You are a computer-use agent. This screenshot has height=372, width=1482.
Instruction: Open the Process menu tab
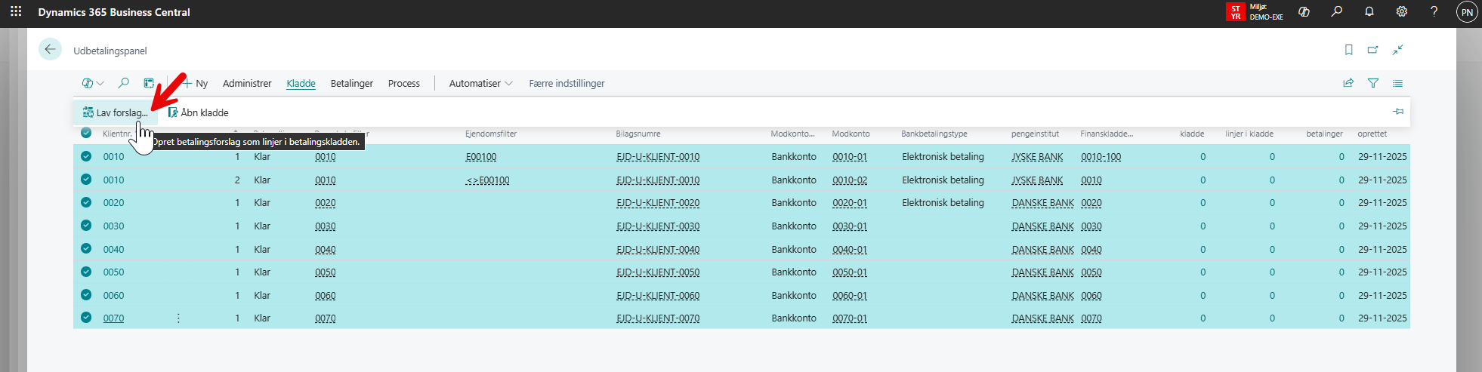pos(403,84)
